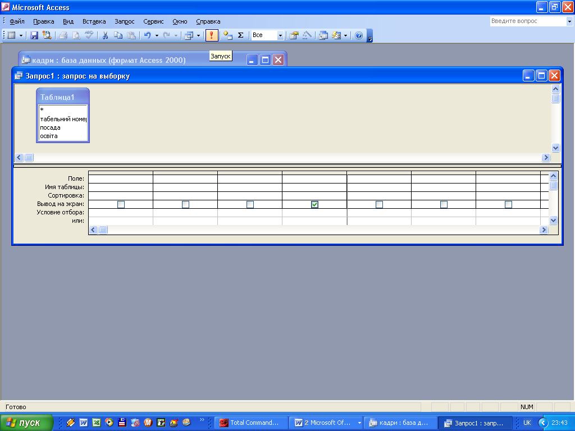This screenshot has width=575, height=431.
Task: Click the Redo arrow icon
Action: coord(166,35)
